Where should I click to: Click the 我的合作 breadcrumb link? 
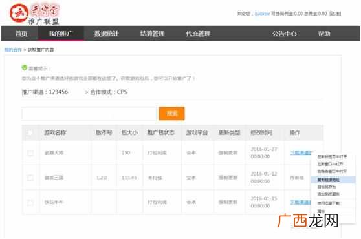click(13, 50)
